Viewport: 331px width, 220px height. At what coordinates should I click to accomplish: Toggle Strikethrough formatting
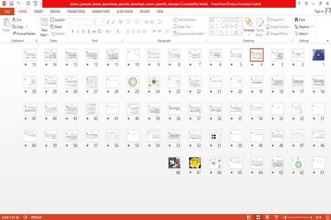point(94,31)
